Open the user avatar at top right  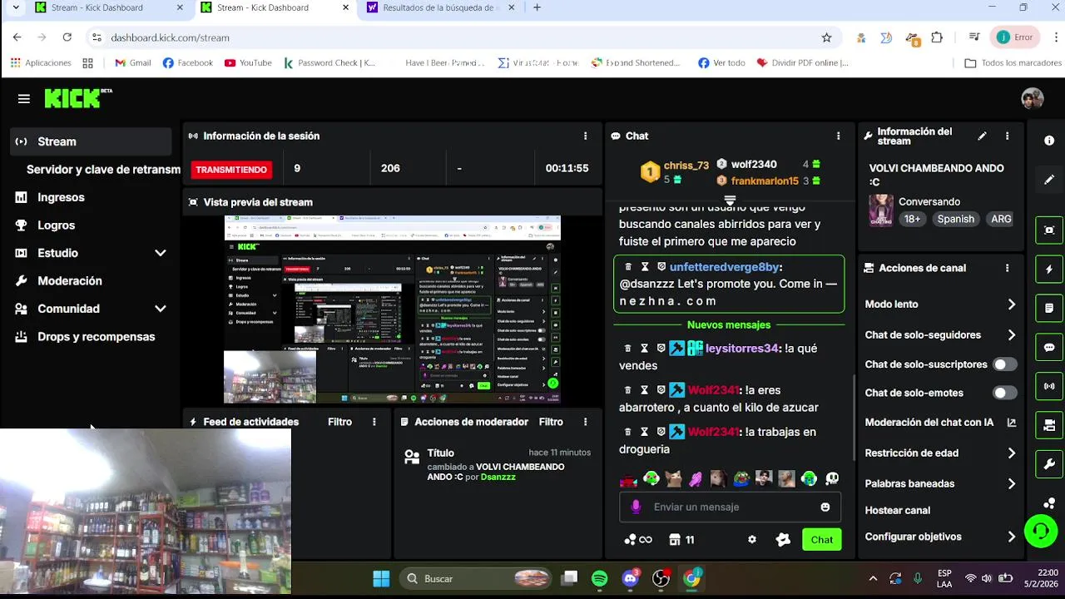click(x=1033, y=98)
